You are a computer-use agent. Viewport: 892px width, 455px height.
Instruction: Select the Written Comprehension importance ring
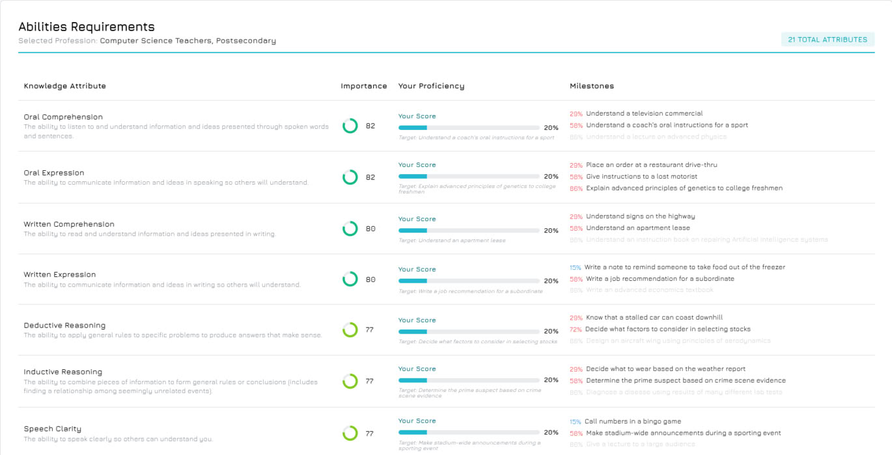[350, 229]
